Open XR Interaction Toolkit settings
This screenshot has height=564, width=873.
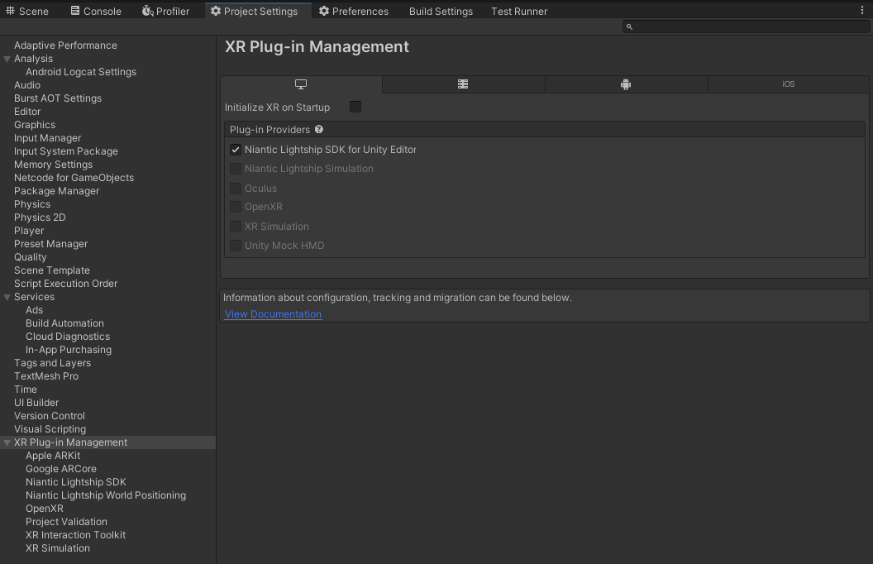click(76, 535)
